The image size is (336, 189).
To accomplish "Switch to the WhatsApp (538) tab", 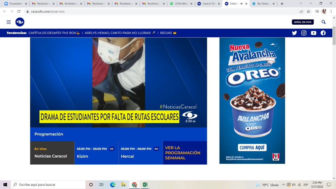I will tap(181, 4).
